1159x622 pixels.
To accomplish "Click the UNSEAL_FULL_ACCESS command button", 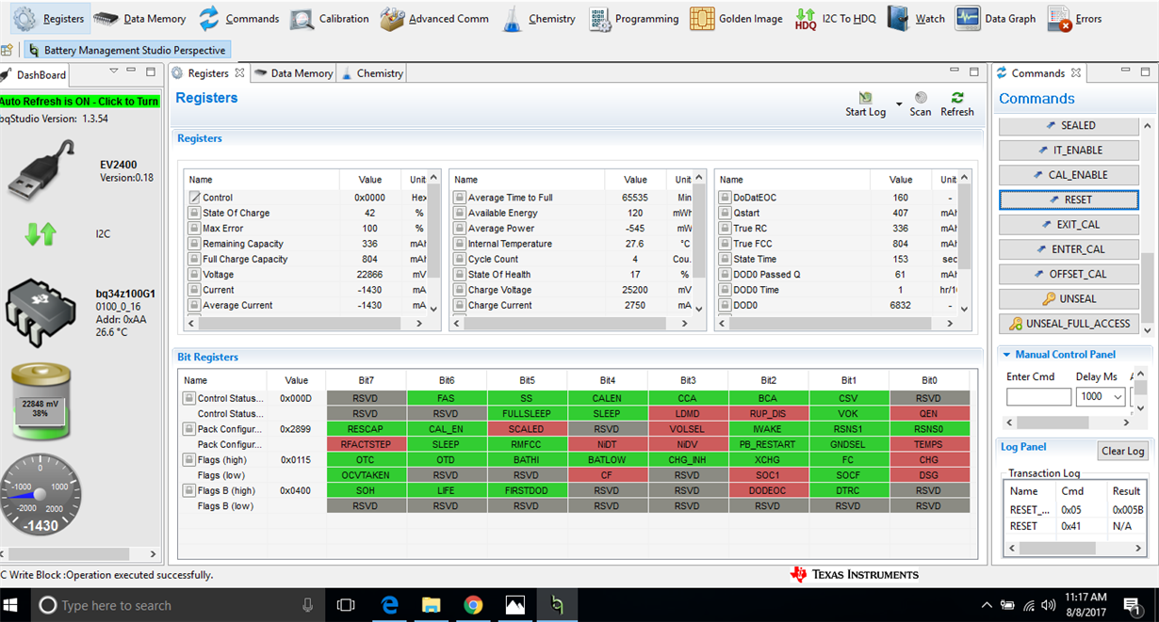I will click(x=1069, y=324).
